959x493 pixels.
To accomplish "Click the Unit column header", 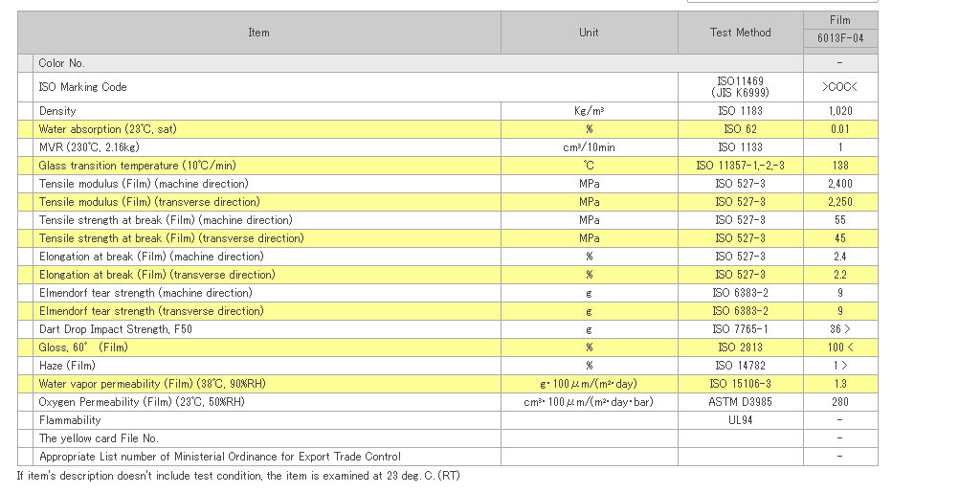I will 589,33.
